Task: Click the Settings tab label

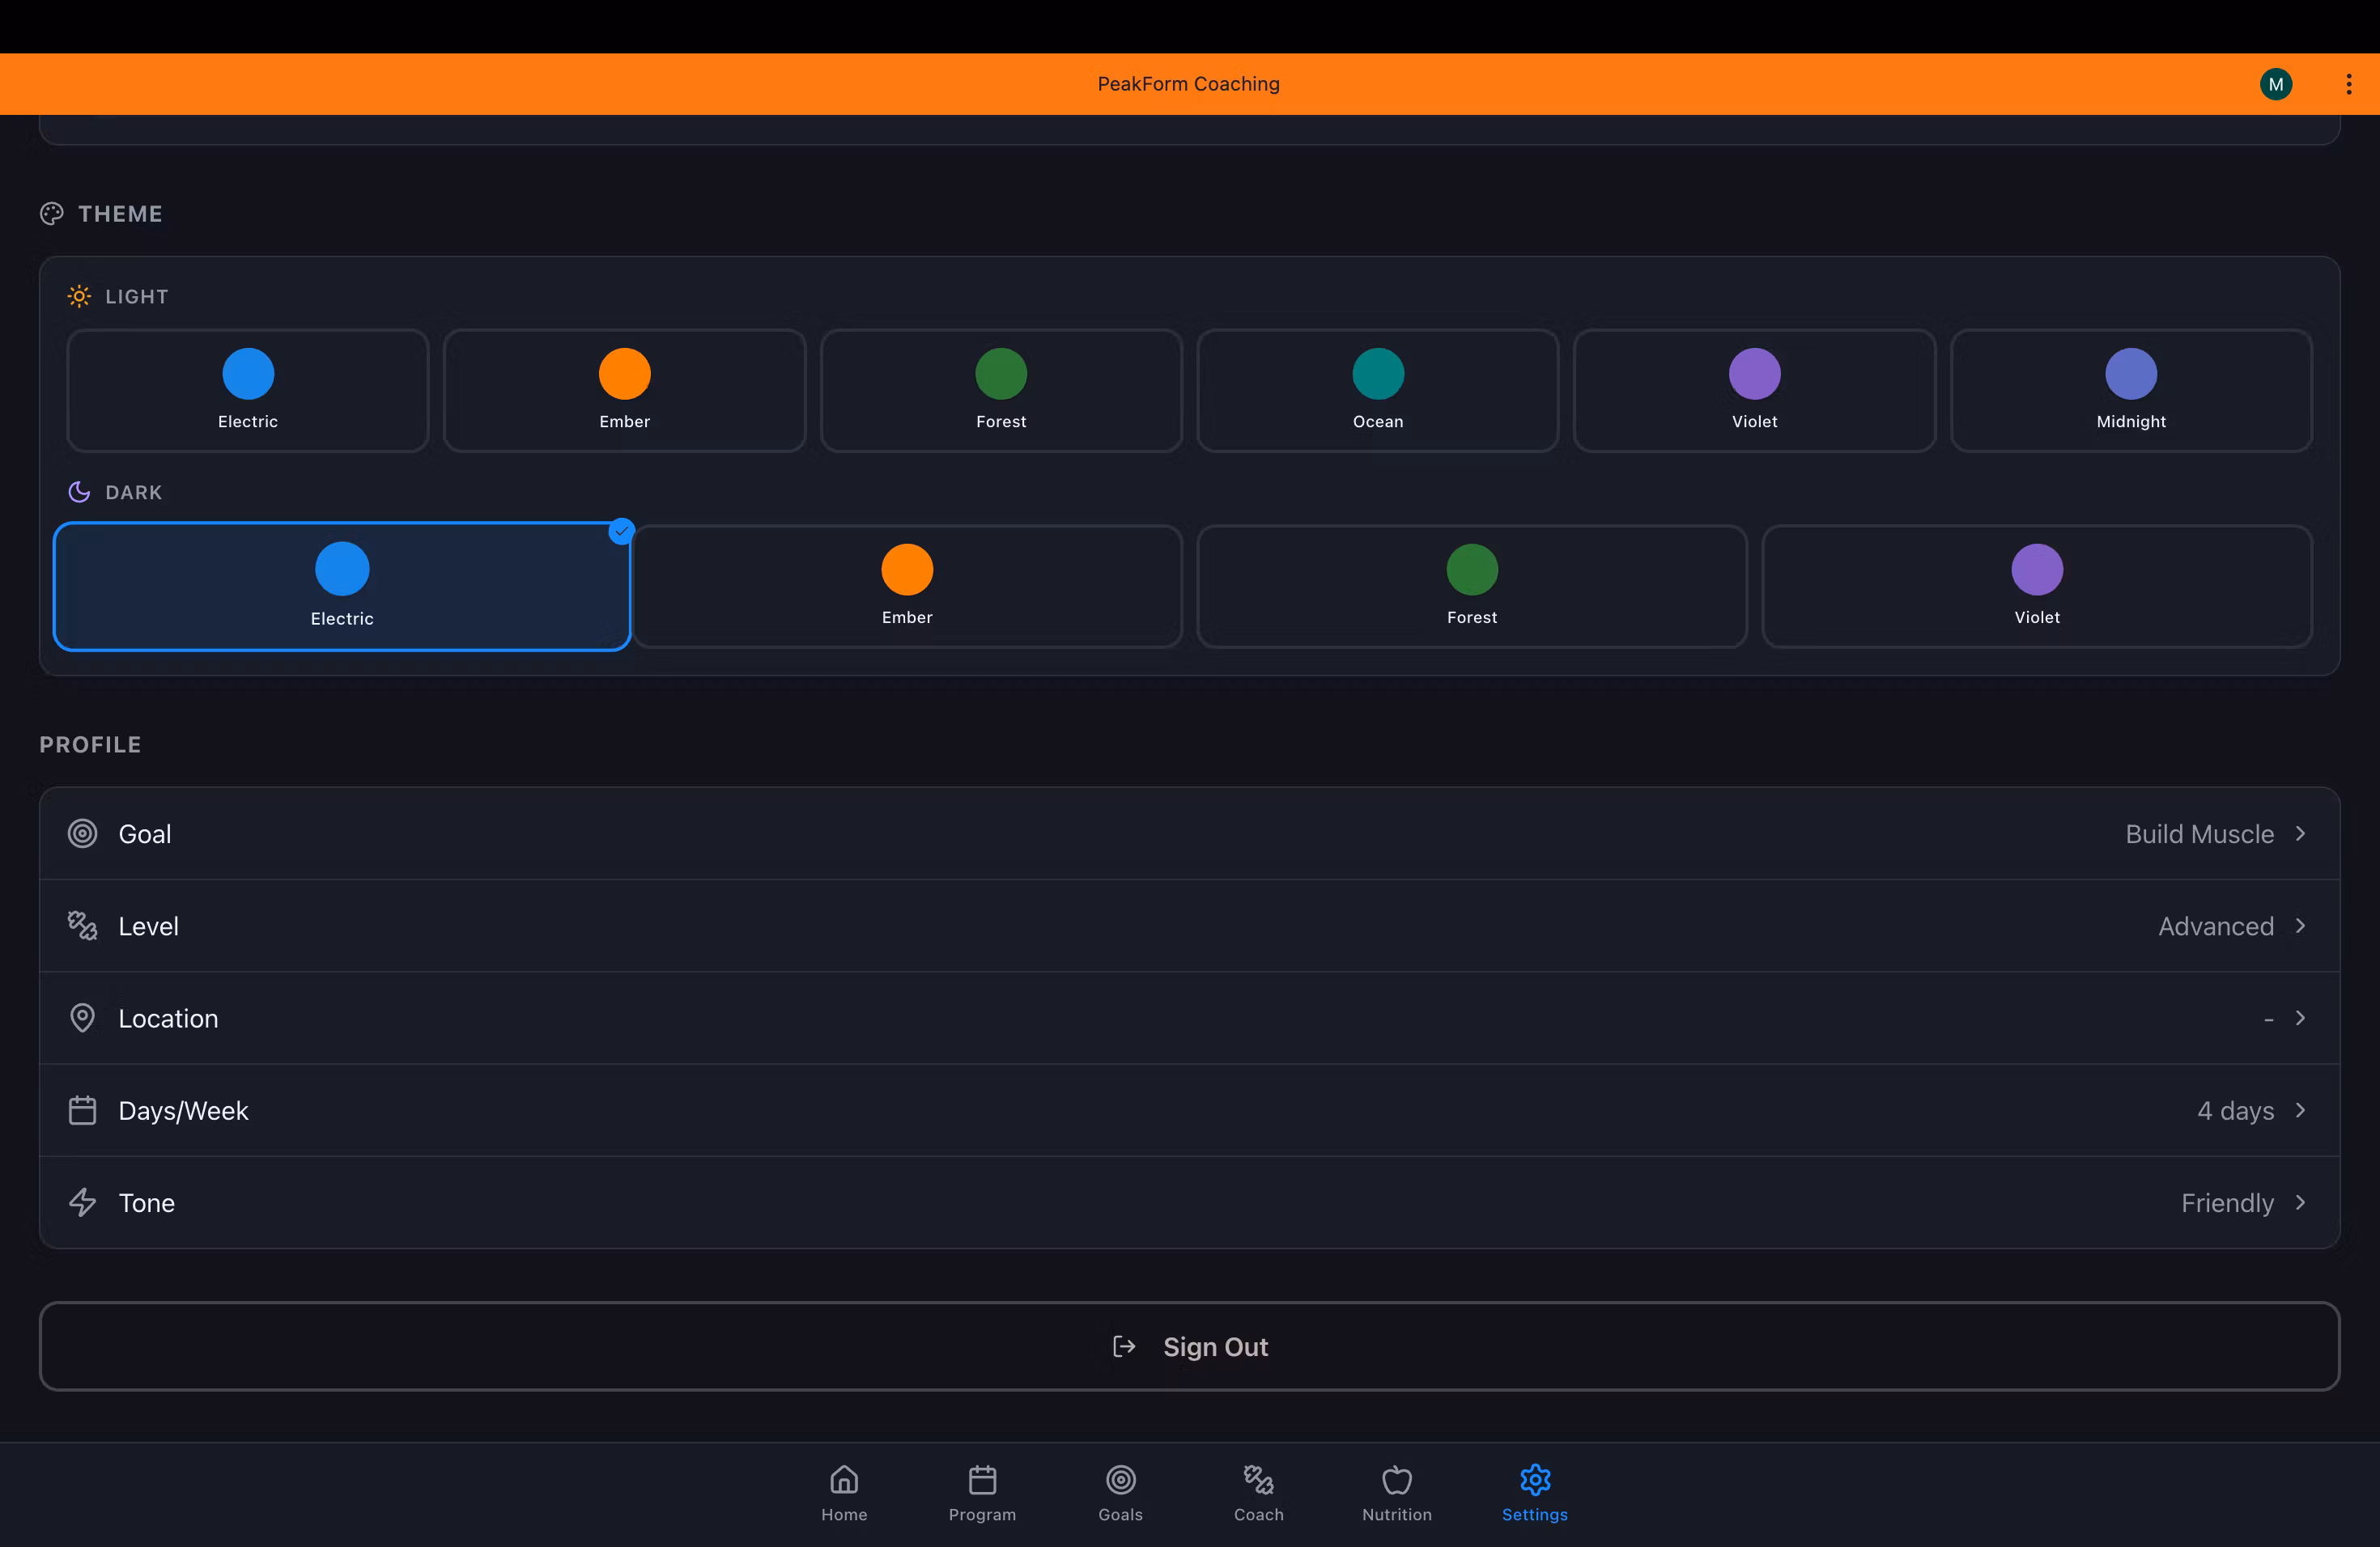Action: pos(1535,1514)
